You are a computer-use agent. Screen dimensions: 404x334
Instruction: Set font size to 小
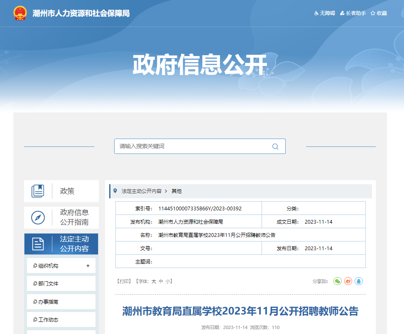coord(167,281)
